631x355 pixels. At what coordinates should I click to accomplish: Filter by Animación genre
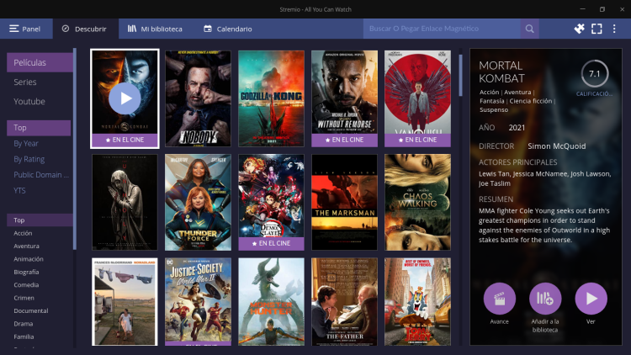point(29,259)
